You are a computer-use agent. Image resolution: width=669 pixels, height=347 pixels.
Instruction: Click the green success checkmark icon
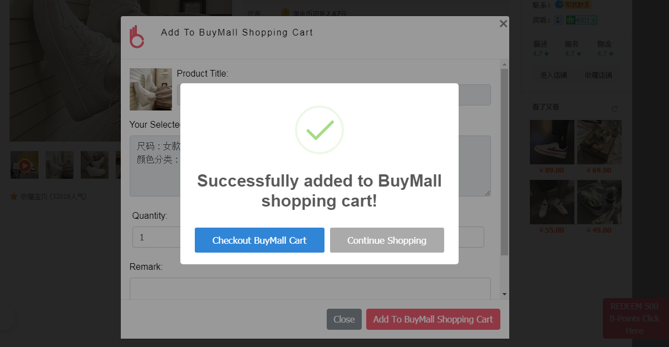(x=319, y=130)
